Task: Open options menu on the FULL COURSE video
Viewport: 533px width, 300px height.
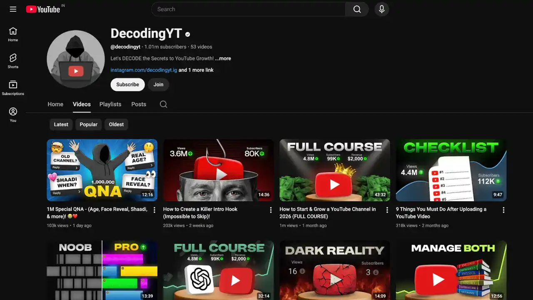Action: [387, 210]
